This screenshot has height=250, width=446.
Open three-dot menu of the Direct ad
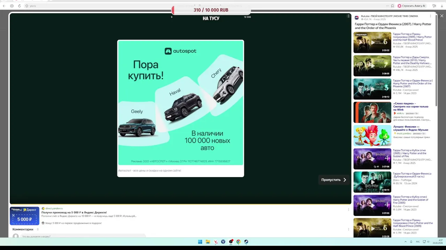[348, 209]
